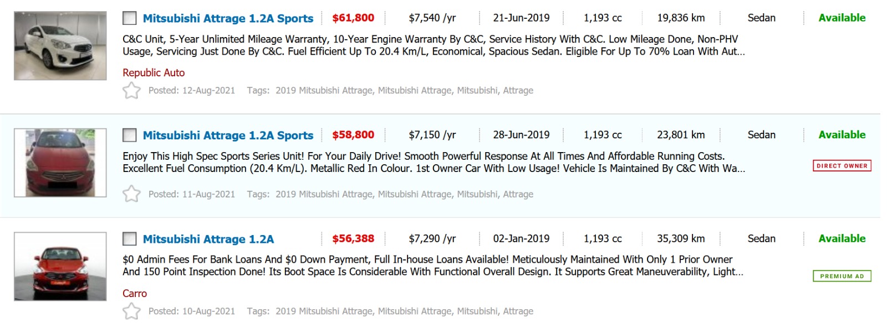Click the 2019 Mitsubishi Attrage tag in first listing
The image size is (887, 323).
(324, 90)
